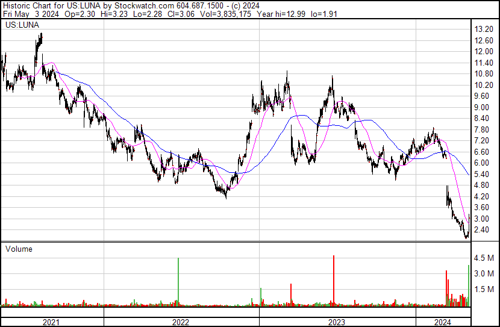The height and width of the screenshot is (327, 500).
Task: Click the 1.5 M volume axis label
Action: (484, 289)
